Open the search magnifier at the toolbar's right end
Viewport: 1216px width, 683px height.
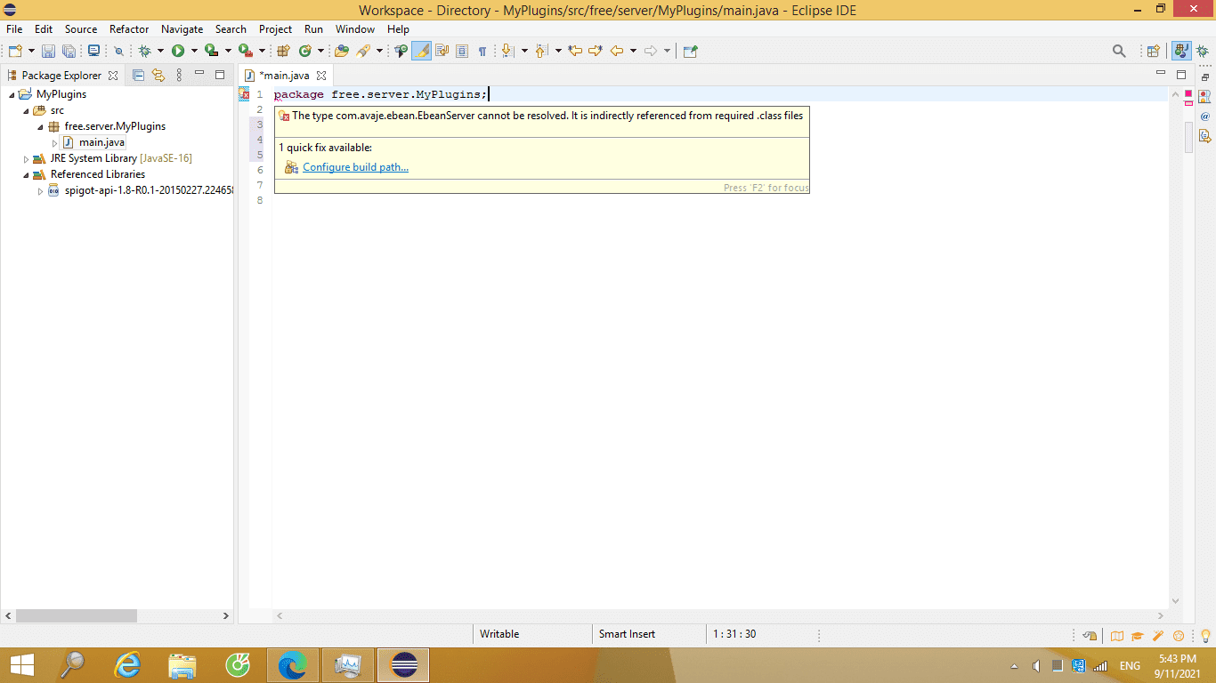click(1119, 52)
